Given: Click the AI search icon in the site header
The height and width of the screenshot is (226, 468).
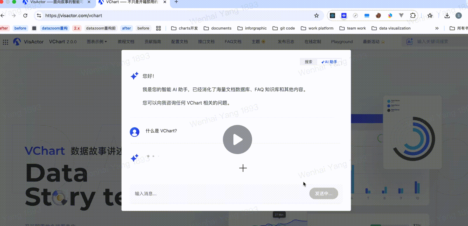Looking at the screenshot, I should point(410,42).
